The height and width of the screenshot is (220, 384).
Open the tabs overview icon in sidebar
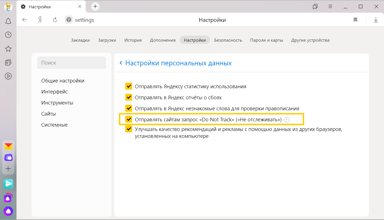click(8, 63)
